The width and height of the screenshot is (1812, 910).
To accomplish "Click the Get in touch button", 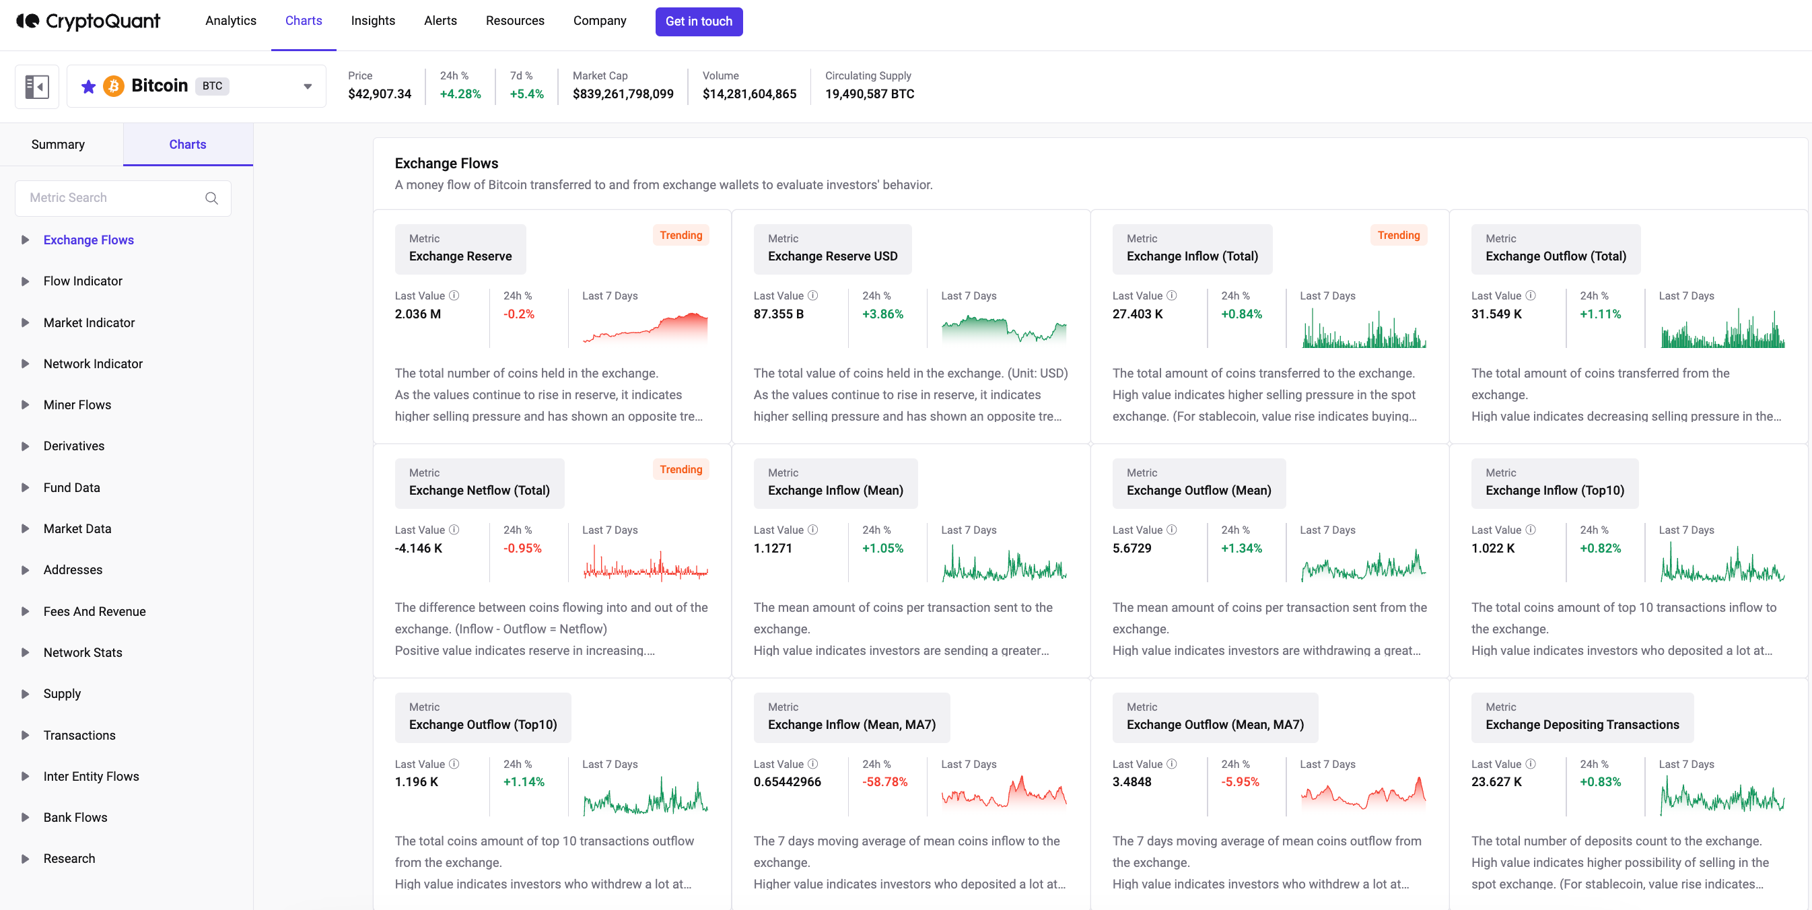I will coord(699,21).
